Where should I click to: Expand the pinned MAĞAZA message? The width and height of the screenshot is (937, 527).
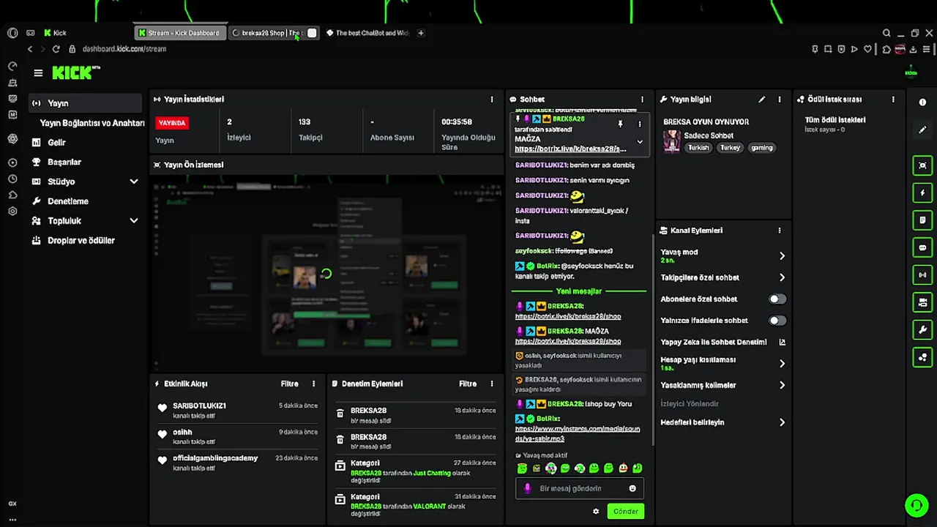click(639, 142)
